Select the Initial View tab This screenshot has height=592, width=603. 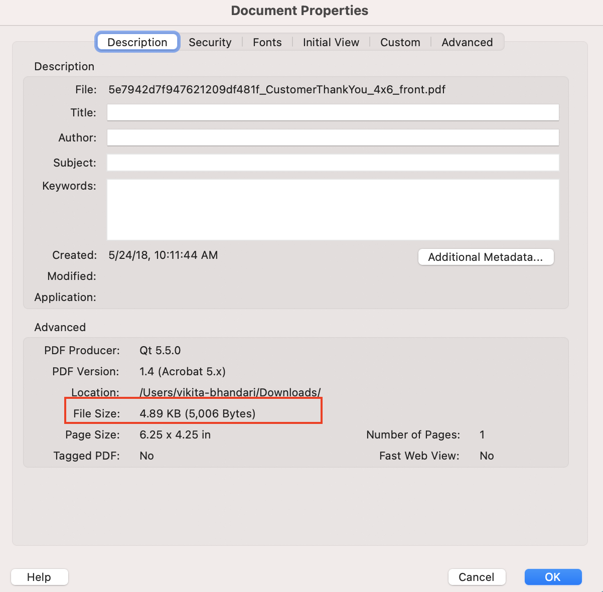pos(331,42)
